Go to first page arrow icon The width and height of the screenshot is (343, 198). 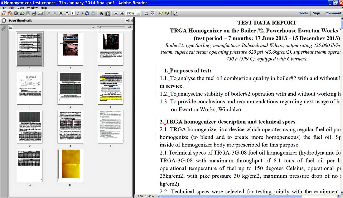pyautogui.click(x=49, y=13)
